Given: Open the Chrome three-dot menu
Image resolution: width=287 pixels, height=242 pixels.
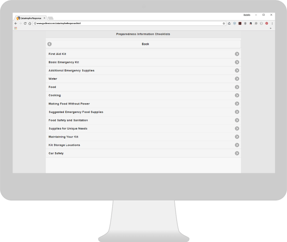Looking at the screenshot, I should click(272, 23).
